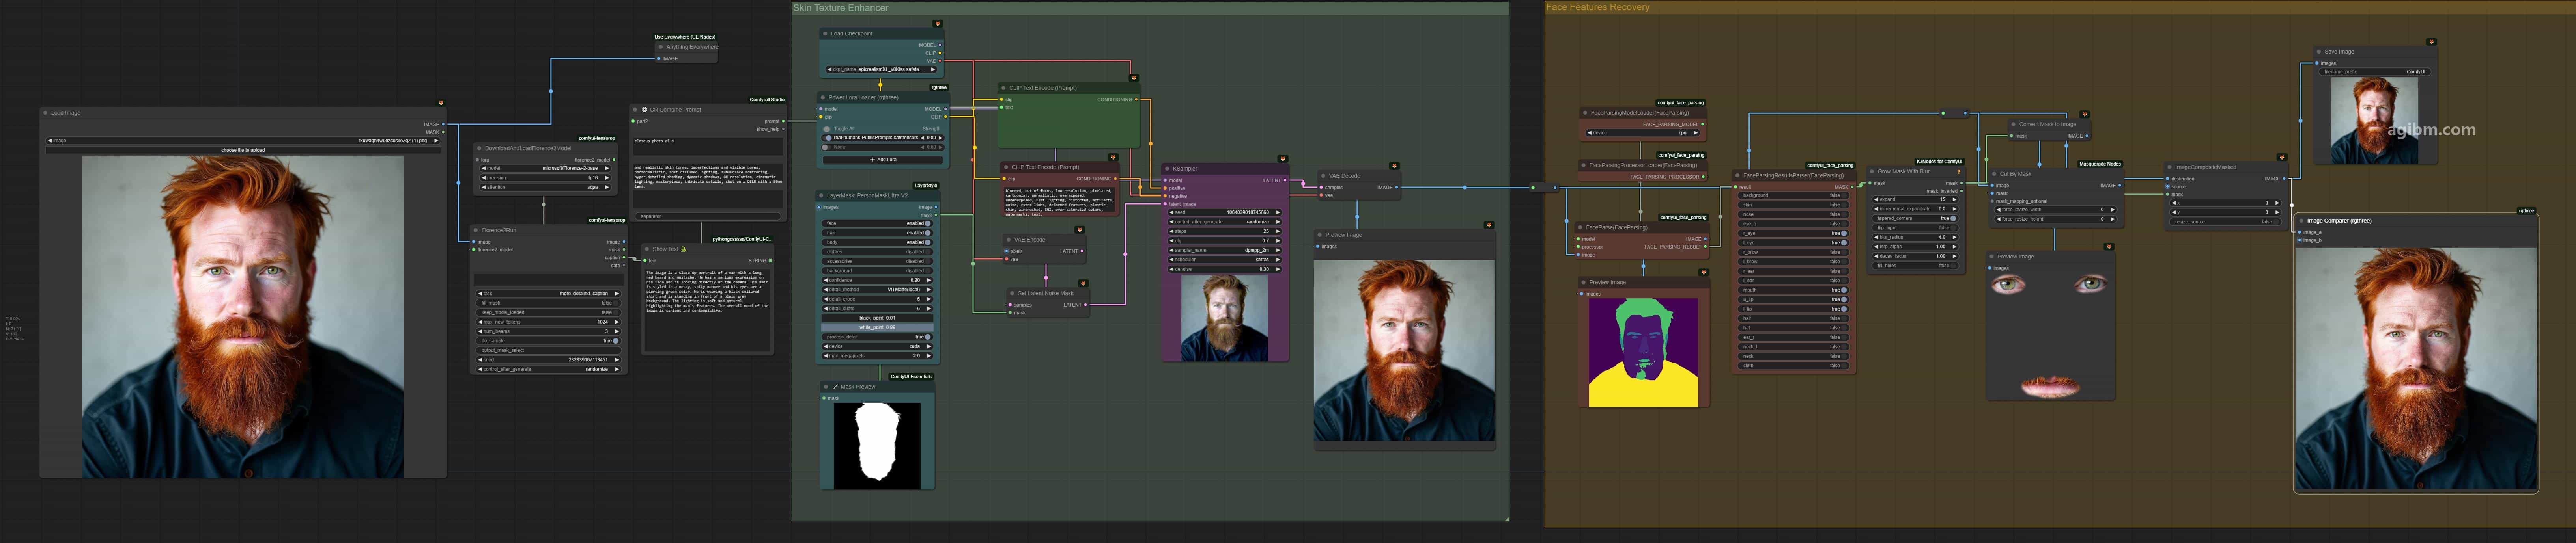Image resolution: width=2576 pixels, height=543 pixels.
Task: Click the mask preview thumbnail
Action: 877,445
